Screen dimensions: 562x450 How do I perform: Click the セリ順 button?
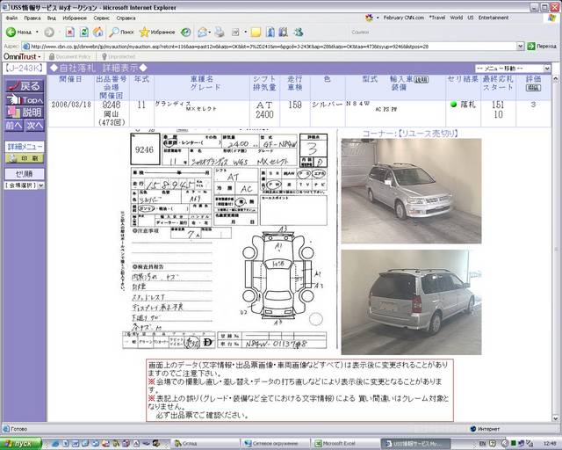(25, 174)
